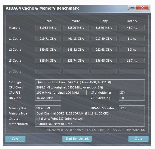This screenshot has height=149, width=155.
Task: Save the benchmark results
Action: (x=15, y=139)
